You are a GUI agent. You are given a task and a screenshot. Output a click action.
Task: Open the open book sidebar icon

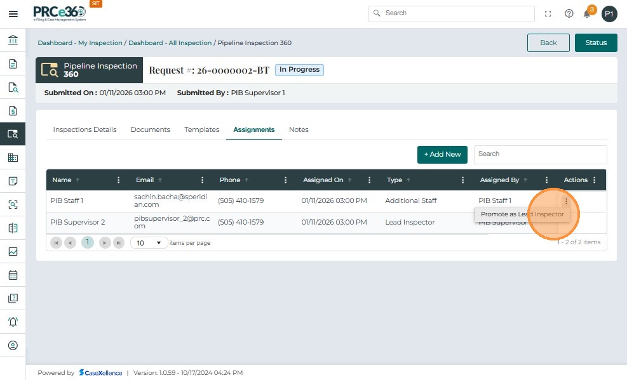point(13,228)
